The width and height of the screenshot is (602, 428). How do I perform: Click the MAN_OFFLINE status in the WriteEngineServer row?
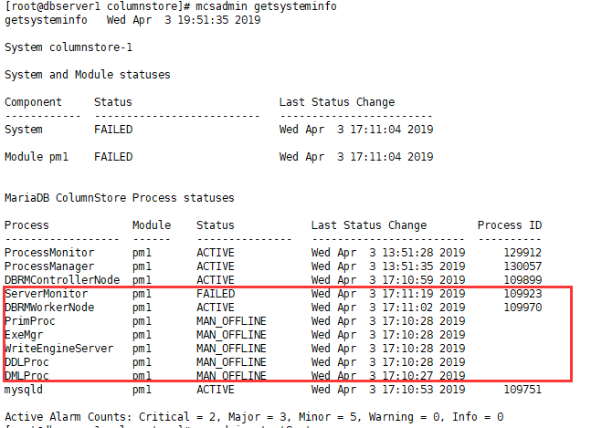coord(231,349)
